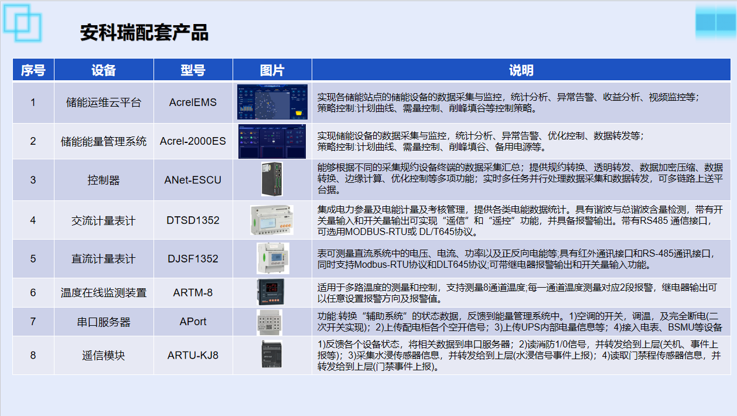Screen dimensions: 737x416
Task: Select the 储能运维云平台 device name cell
Action: tap(104, 103)
